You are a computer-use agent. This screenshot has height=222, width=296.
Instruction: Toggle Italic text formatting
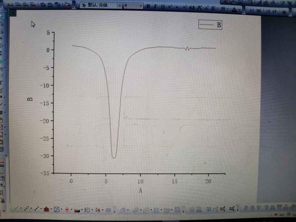tap(155, 6)
